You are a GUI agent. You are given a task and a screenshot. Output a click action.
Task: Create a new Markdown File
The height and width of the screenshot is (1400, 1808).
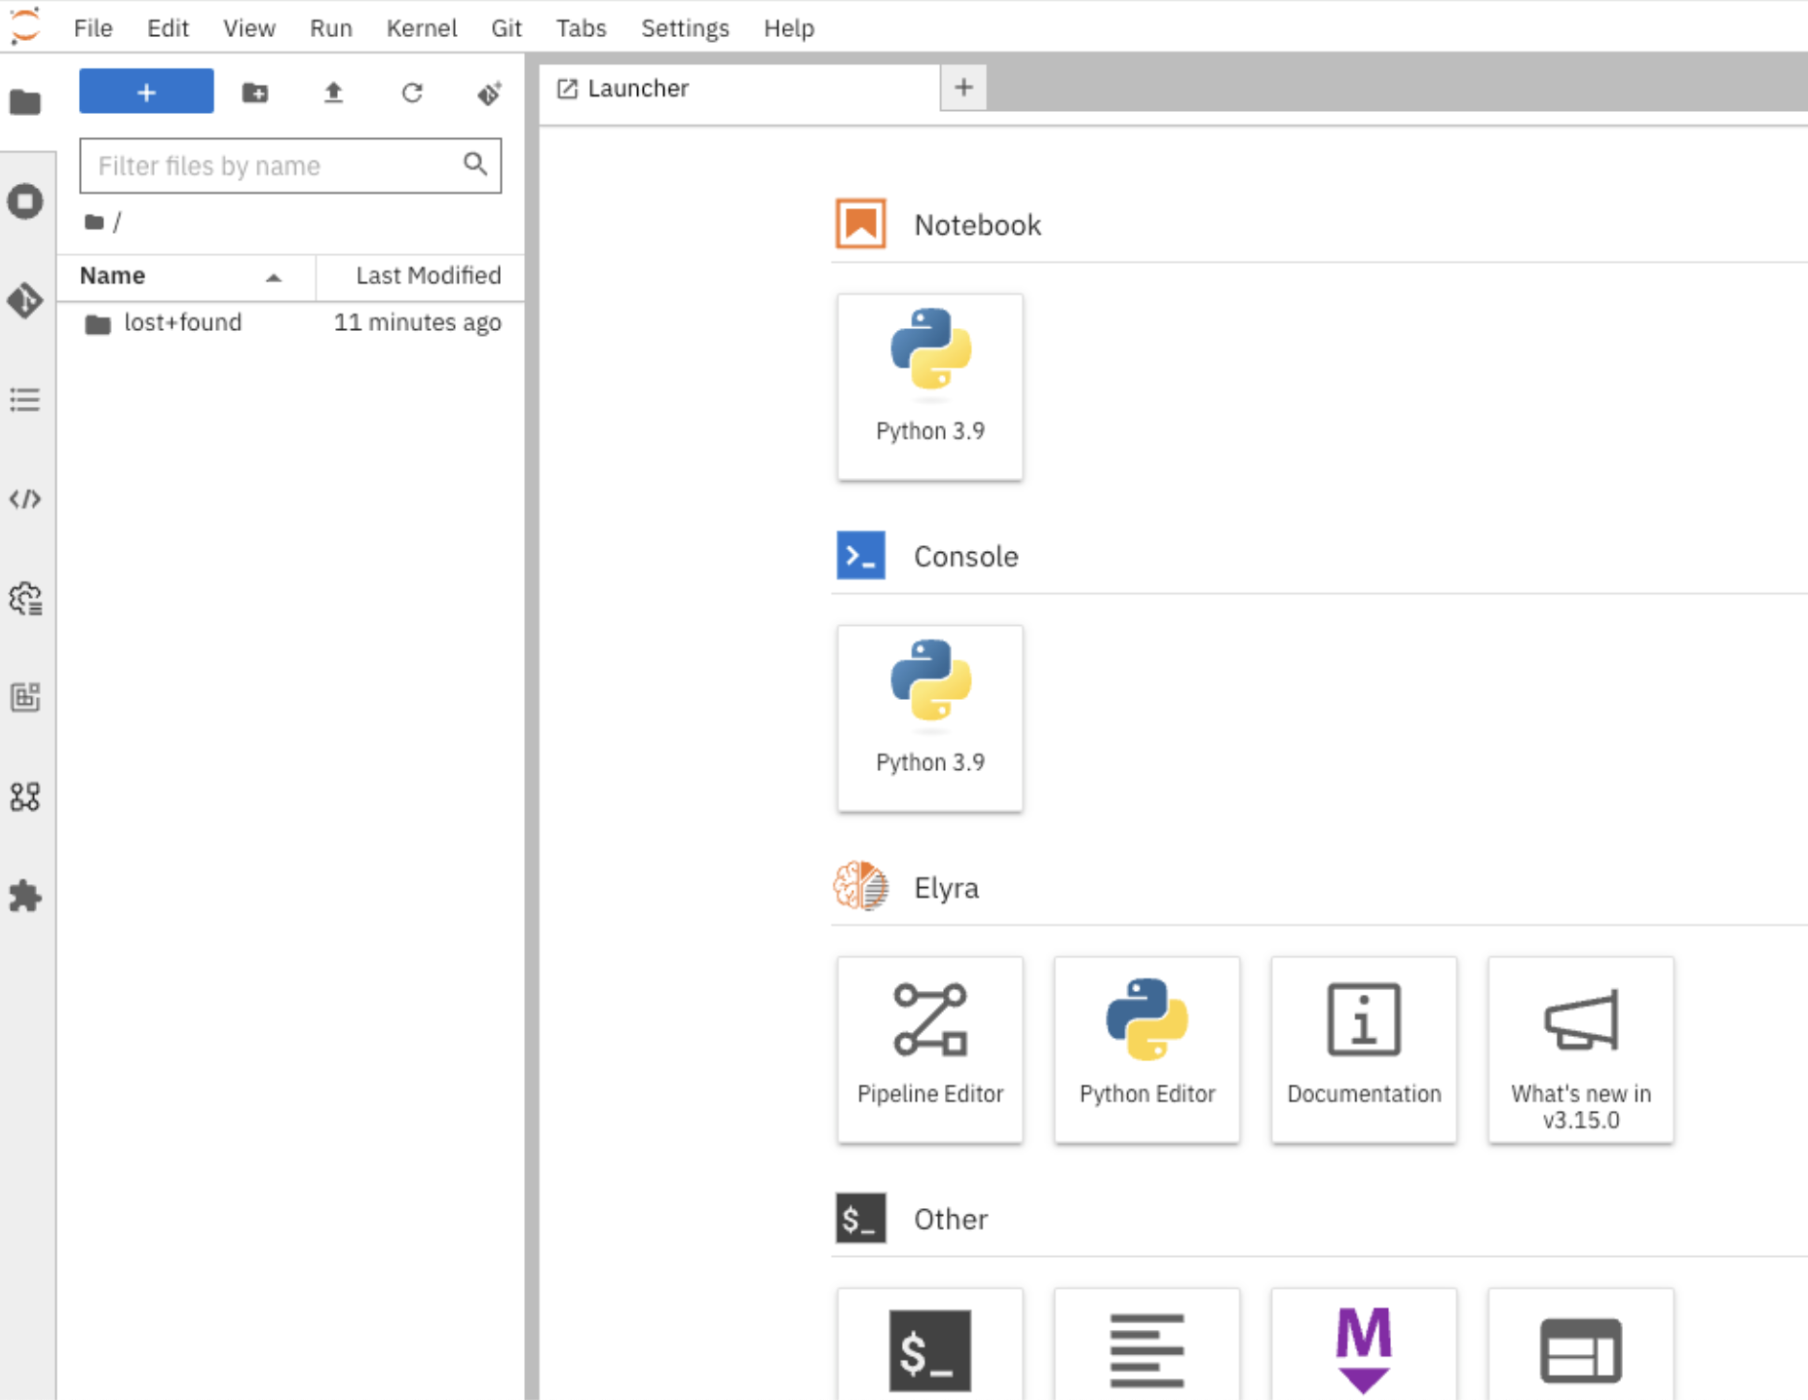(x=1364, y=1345)
